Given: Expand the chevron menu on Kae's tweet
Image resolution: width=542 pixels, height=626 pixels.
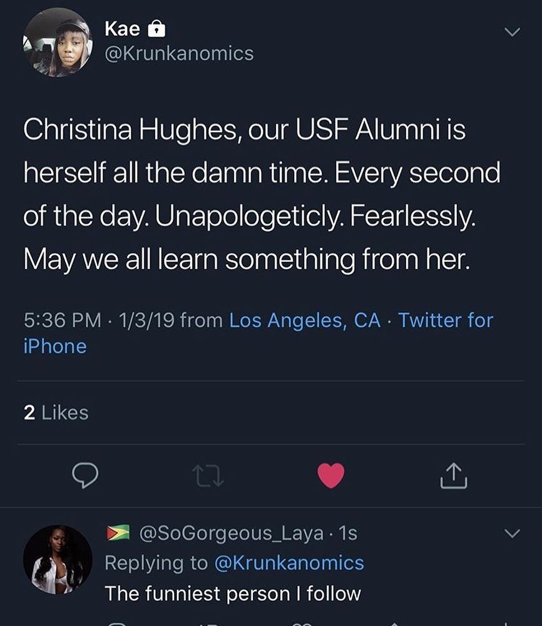Looking at the screenshot, I should point(512,32).
